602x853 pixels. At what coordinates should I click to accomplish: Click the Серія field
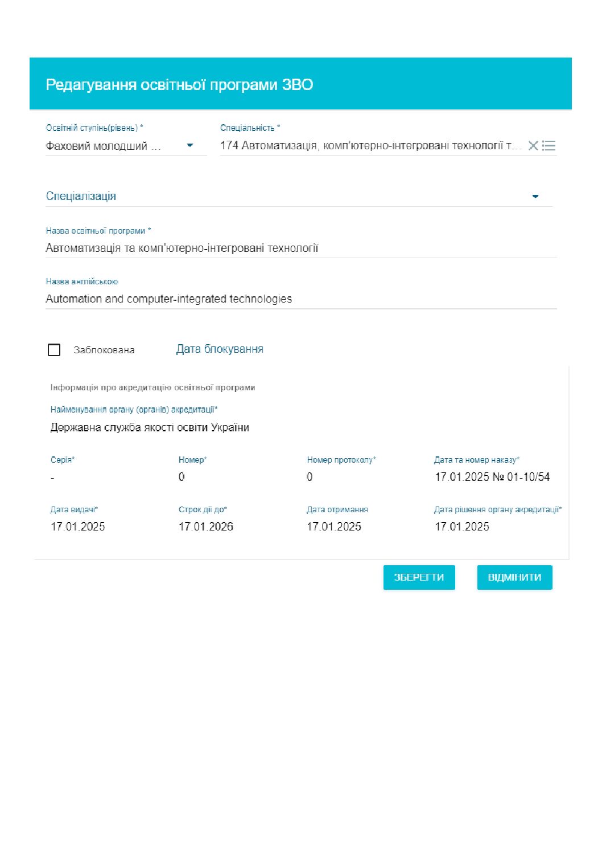(x=102, y=477)
